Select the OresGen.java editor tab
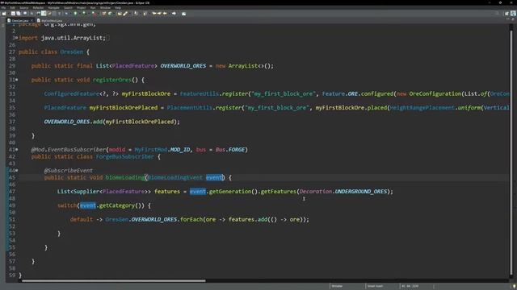 tap(19, 20)
